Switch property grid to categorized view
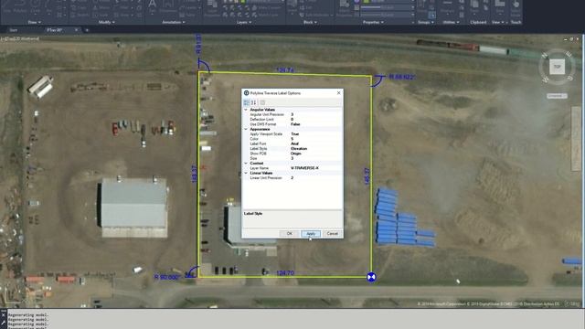585x329 pixels. click(x=247, y=102)
